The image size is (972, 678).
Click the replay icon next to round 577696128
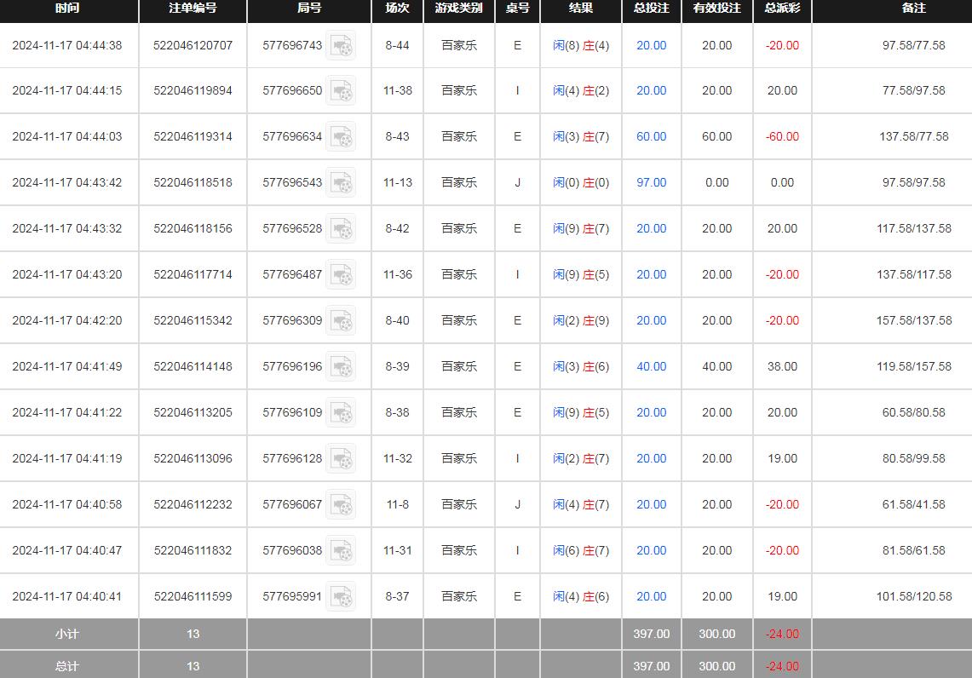[x=342, y=459]
